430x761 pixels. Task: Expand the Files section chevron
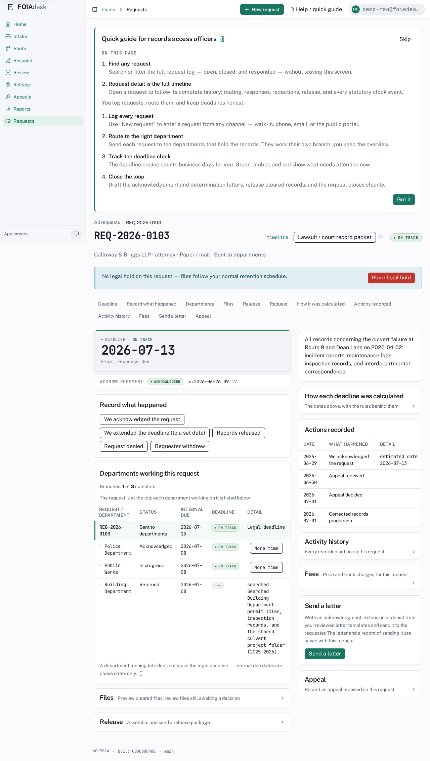point(282,698)
